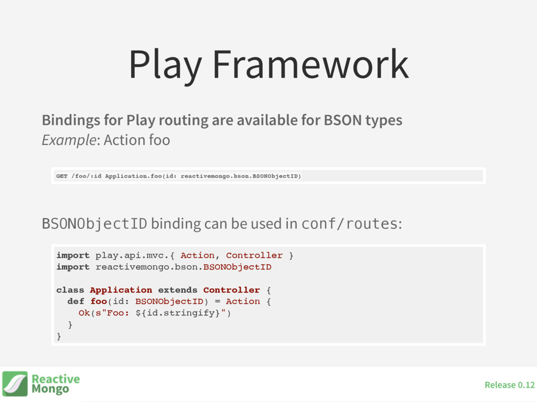Click the 'import play.api.mvc' code line
The height and width of the screenshot is (402, 537).
coord(175,255)
